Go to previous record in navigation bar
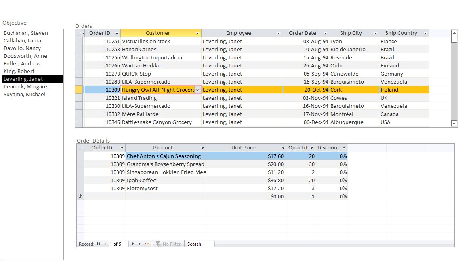 click(105, 244)
